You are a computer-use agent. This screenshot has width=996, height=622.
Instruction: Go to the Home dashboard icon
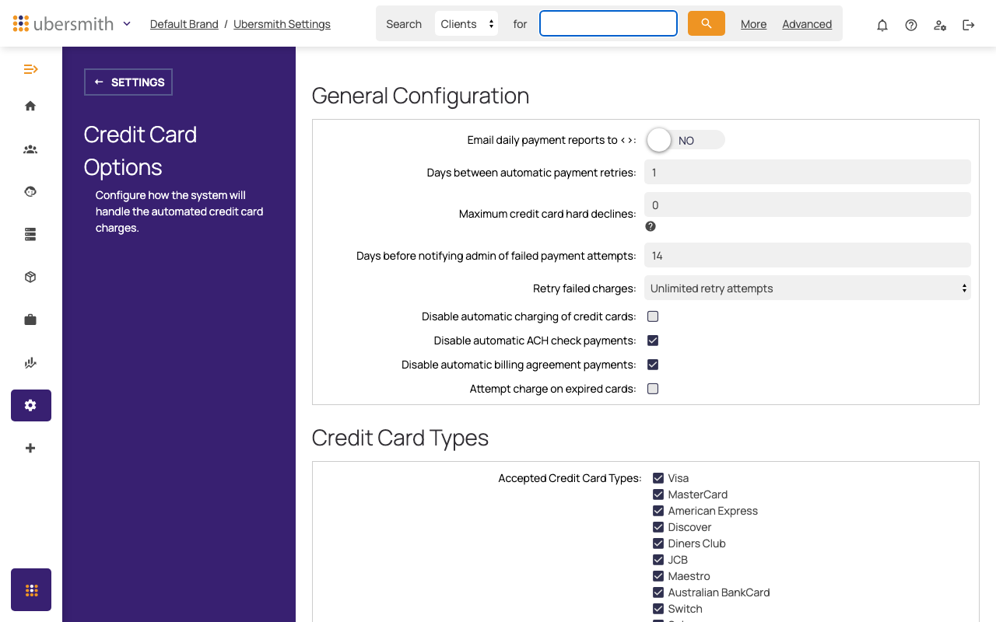[30, 106]
